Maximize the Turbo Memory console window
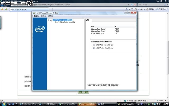This screenshot has width=169, height=106. click(129, 12)
